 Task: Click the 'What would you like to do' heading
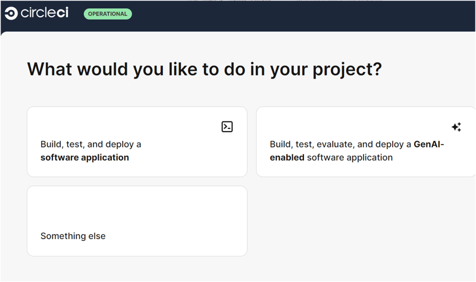204,69
